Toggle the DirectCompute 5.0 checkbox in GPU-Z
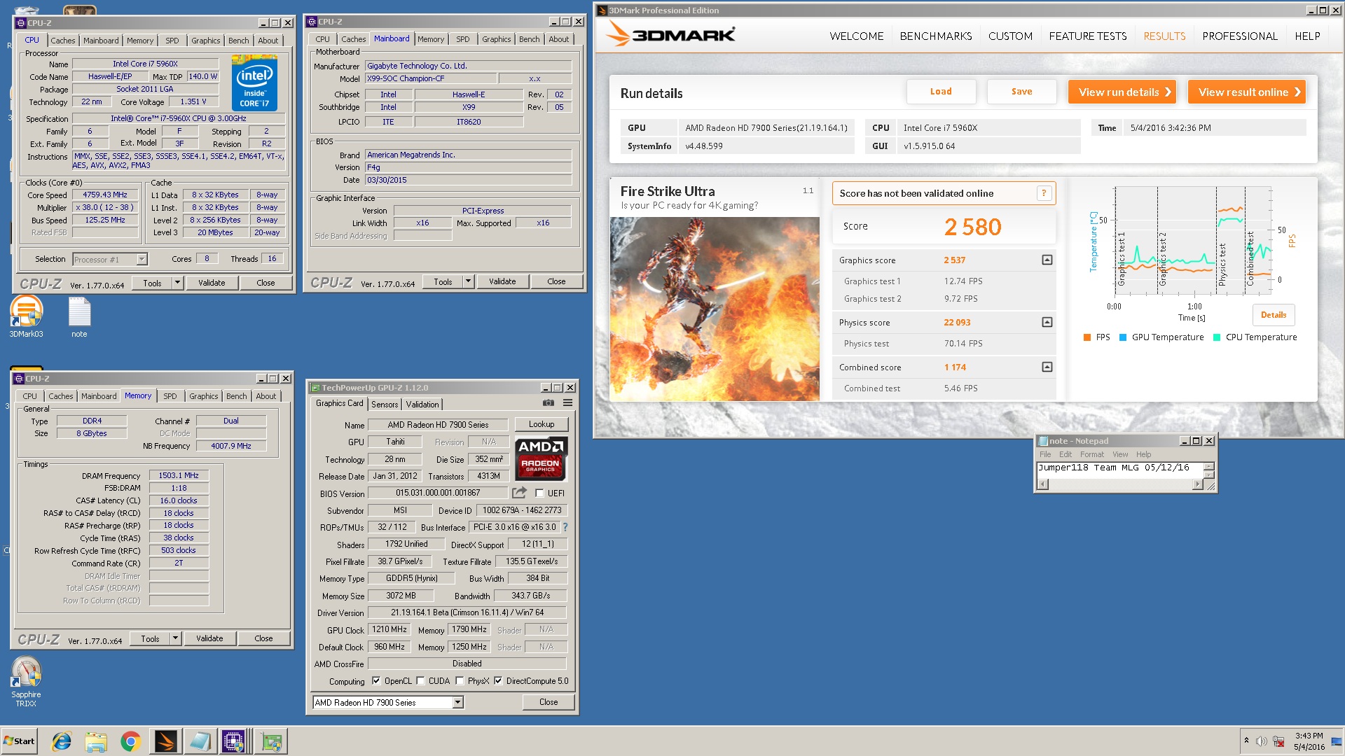 click(498, 680)
